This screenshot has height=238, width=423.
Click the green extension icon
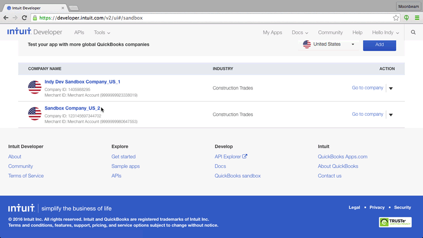point(407,18)
